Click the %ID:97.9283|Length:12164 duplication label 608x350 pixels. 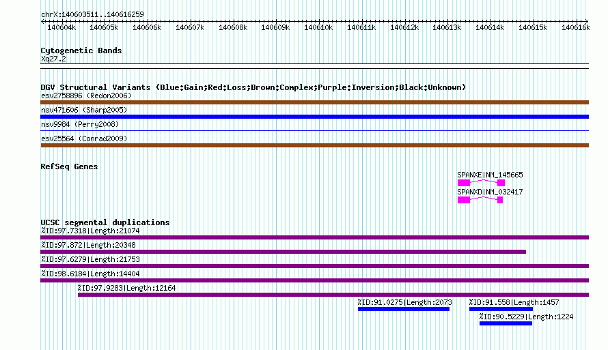(x=126, y=288)
